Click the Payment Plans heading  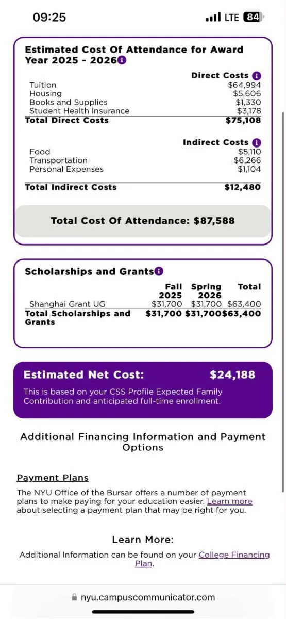tap(53, 478)
